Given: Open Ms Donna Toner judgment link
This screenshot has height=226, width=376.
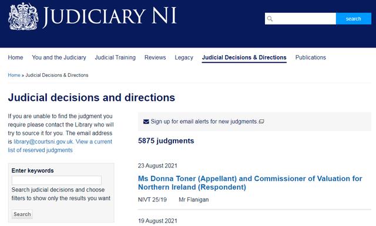Looking at the screenshot, I should tap(250, 183).
